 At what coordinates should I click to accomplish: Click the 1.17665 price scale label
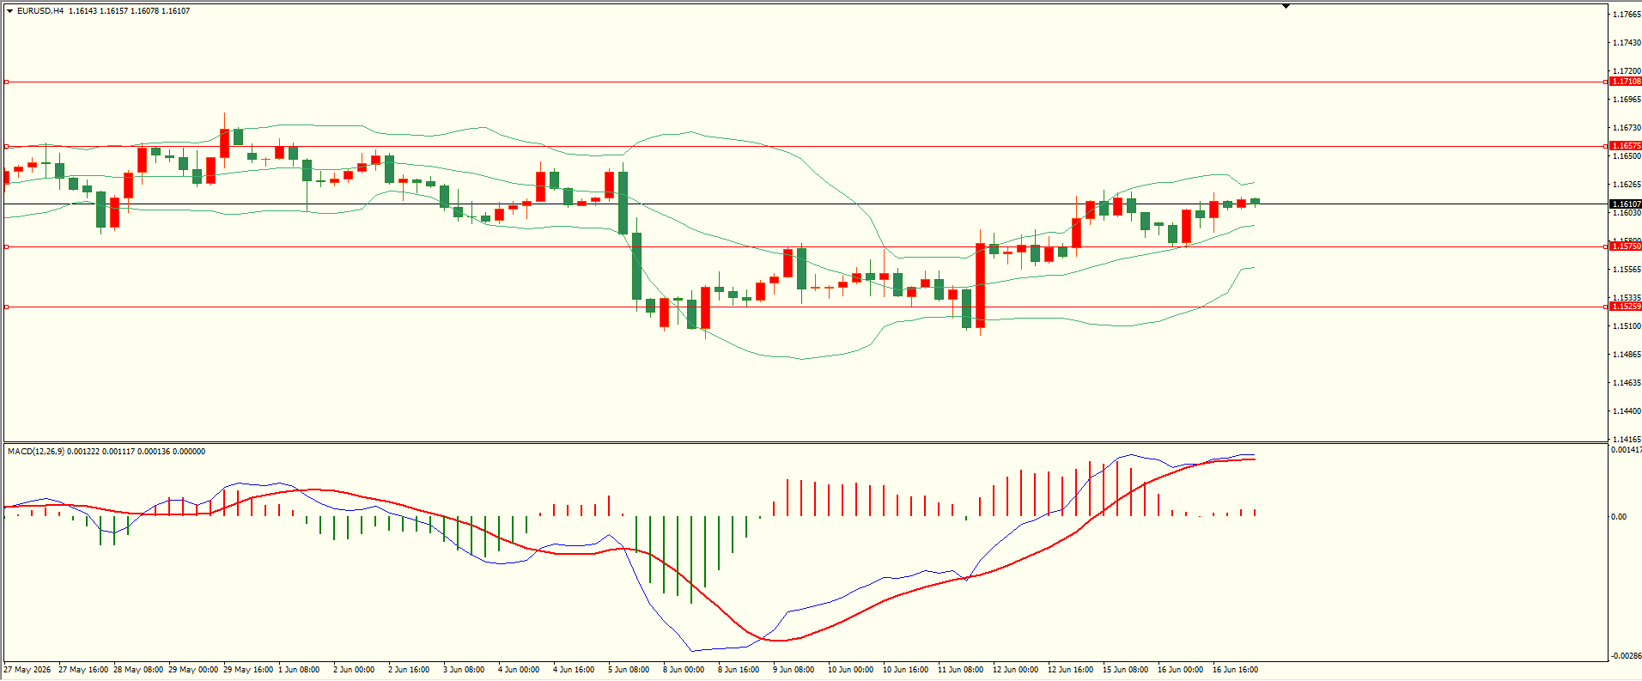click(x=1627, y=15)
